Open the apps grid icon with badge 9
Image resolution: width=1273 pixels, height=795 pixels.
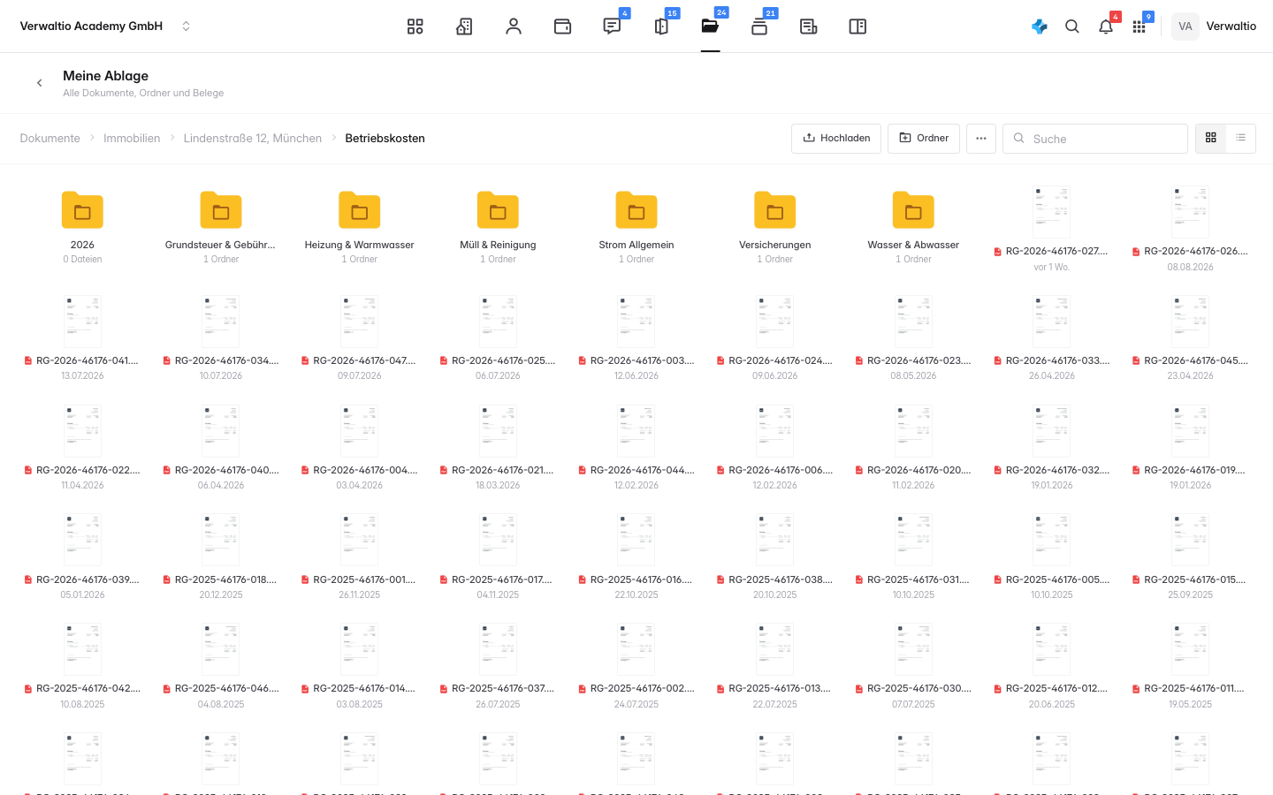(x=1139, y=26)
